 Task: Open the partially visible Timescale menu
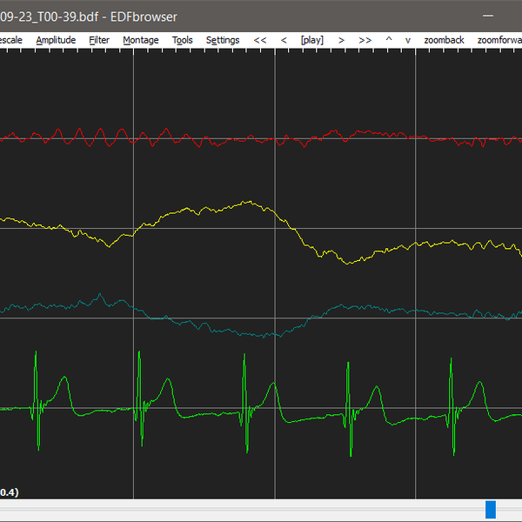(x=10, y=40)
